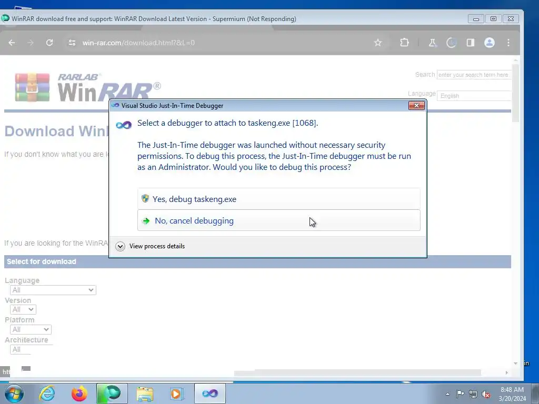Expand View process details chevron
The height and width of the screenshot is (404, 539).
tap(120, 246)
